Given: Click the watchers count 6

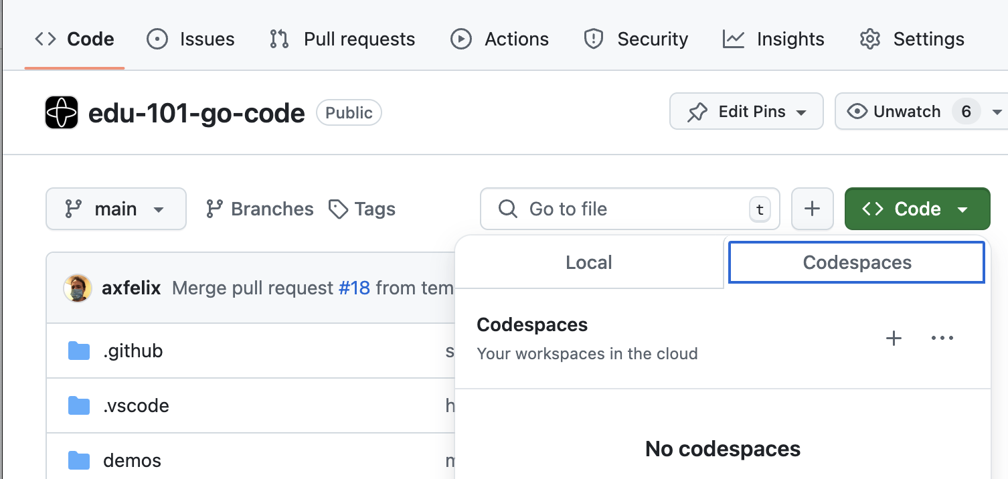Looking at the screenshot, I should 966,112.
